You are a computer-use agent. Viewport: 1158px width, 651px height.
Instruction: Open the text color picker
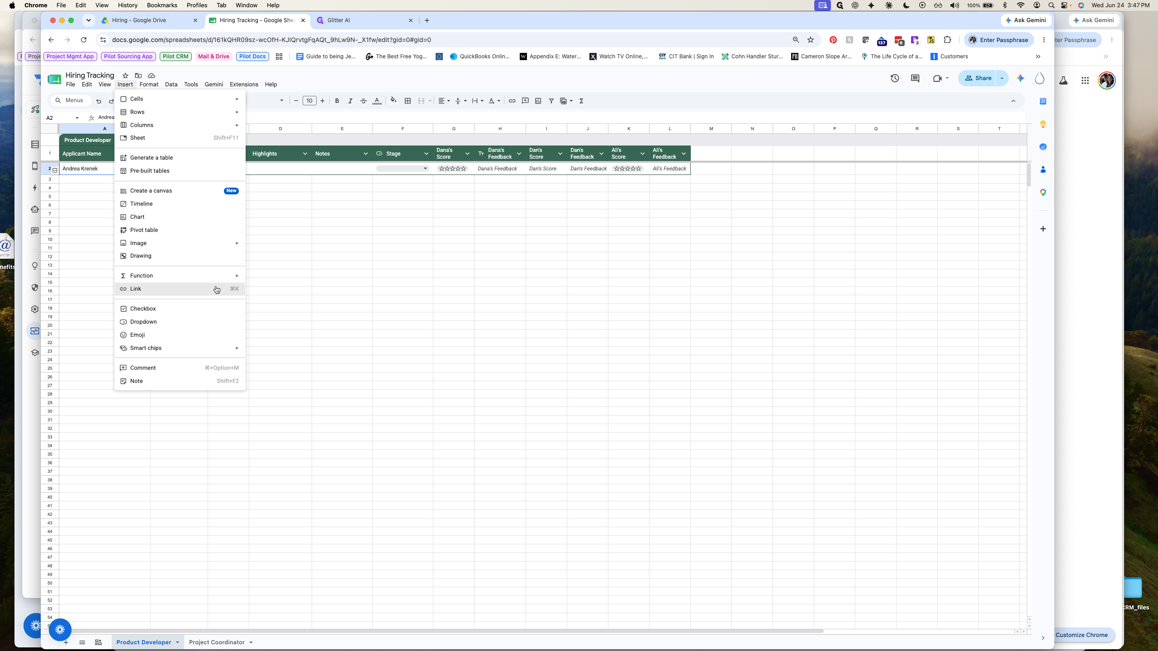coord(377,101)
